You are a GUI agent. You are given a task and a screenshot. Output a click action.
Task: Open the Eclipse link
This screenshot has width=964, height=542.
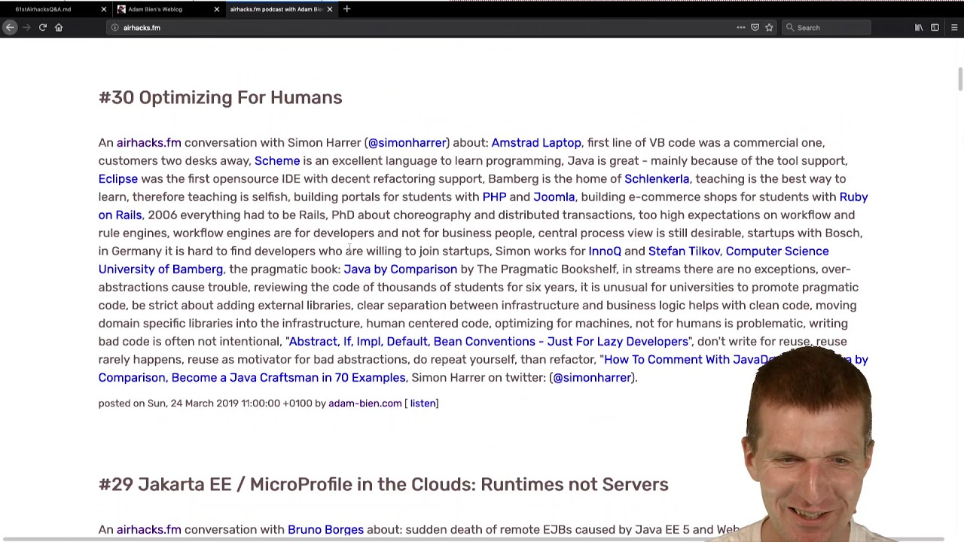coord(118,178)
